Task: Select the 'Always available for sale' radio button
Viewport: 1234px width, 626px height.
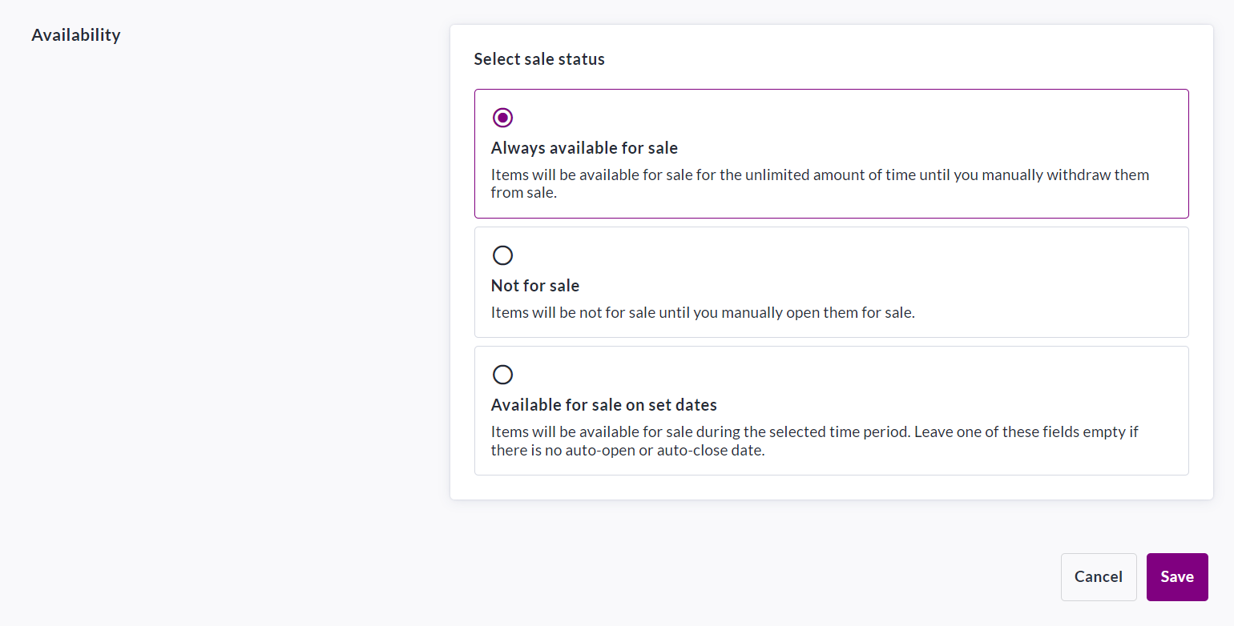Action: tap(502, 118)
